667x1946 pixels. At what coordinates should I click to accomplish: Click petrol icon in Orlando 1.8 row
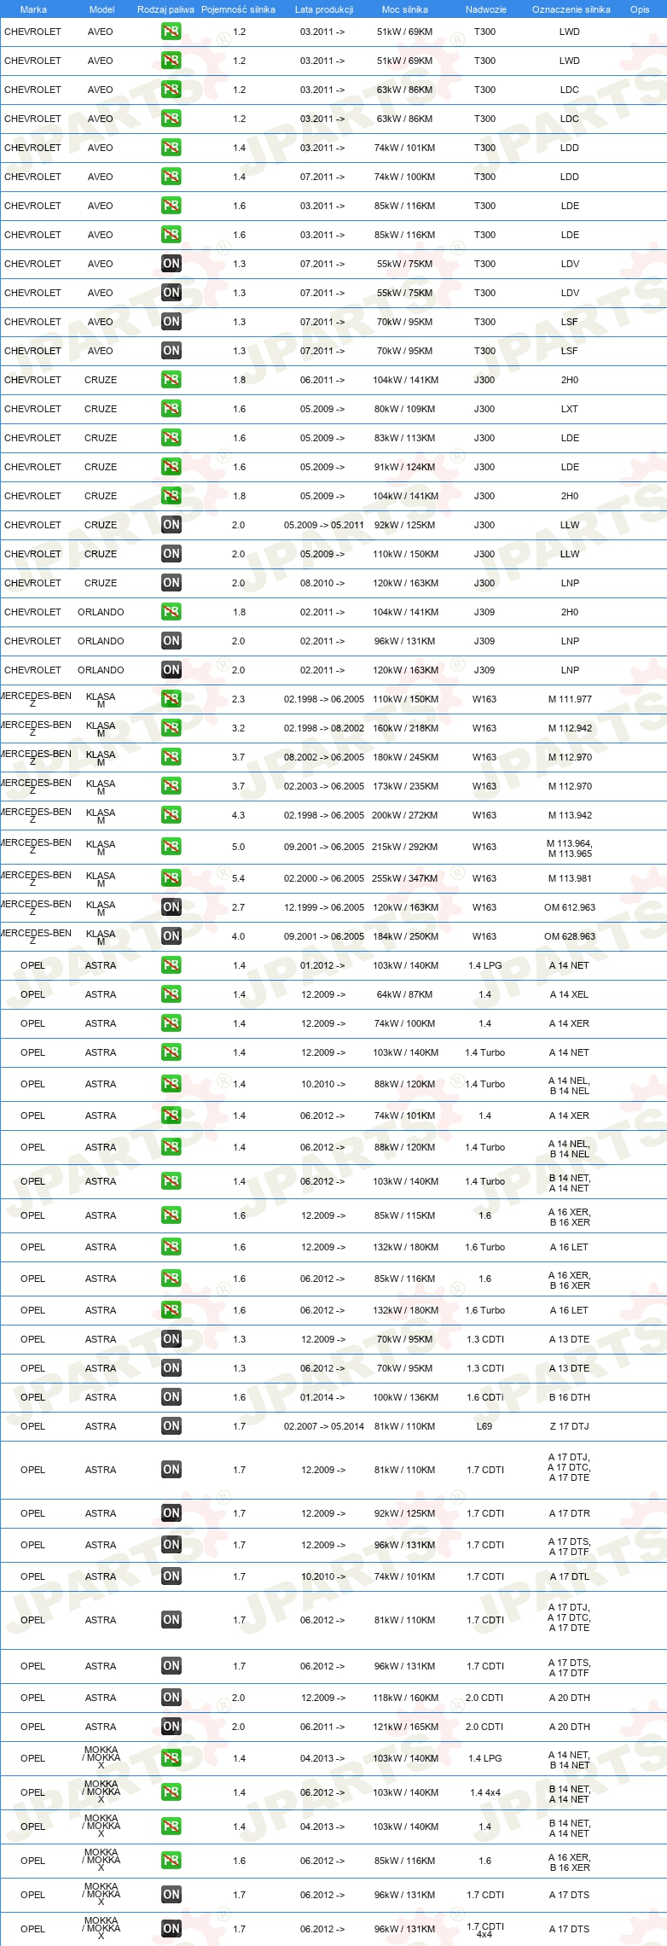(171, 612)
